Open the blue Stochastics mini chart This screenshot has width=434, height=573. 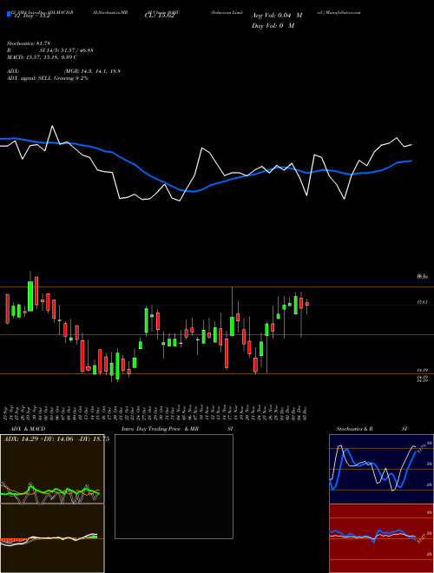(381, 469)
